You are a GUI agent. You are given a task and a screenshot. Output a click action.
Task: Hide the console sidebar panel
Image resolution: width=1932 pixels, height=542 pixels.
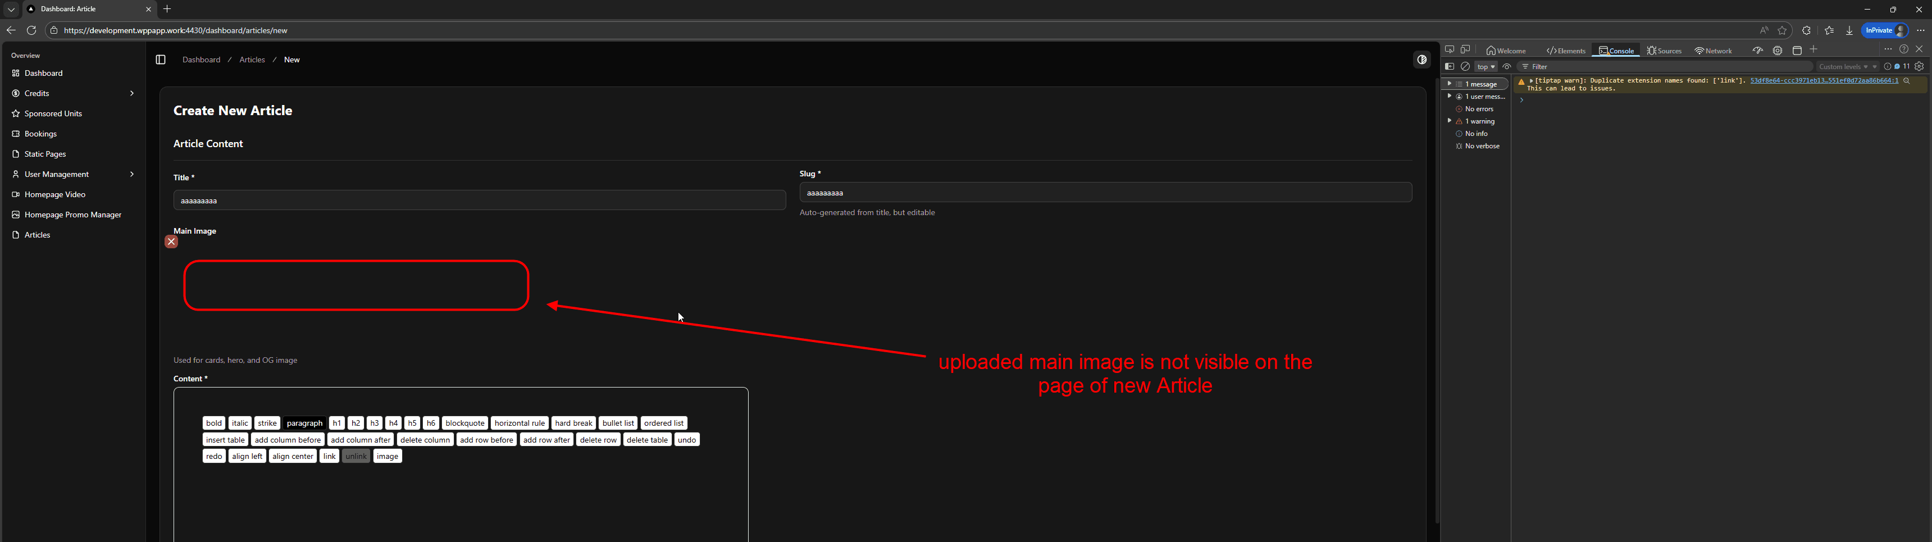tap(1450, 67)
